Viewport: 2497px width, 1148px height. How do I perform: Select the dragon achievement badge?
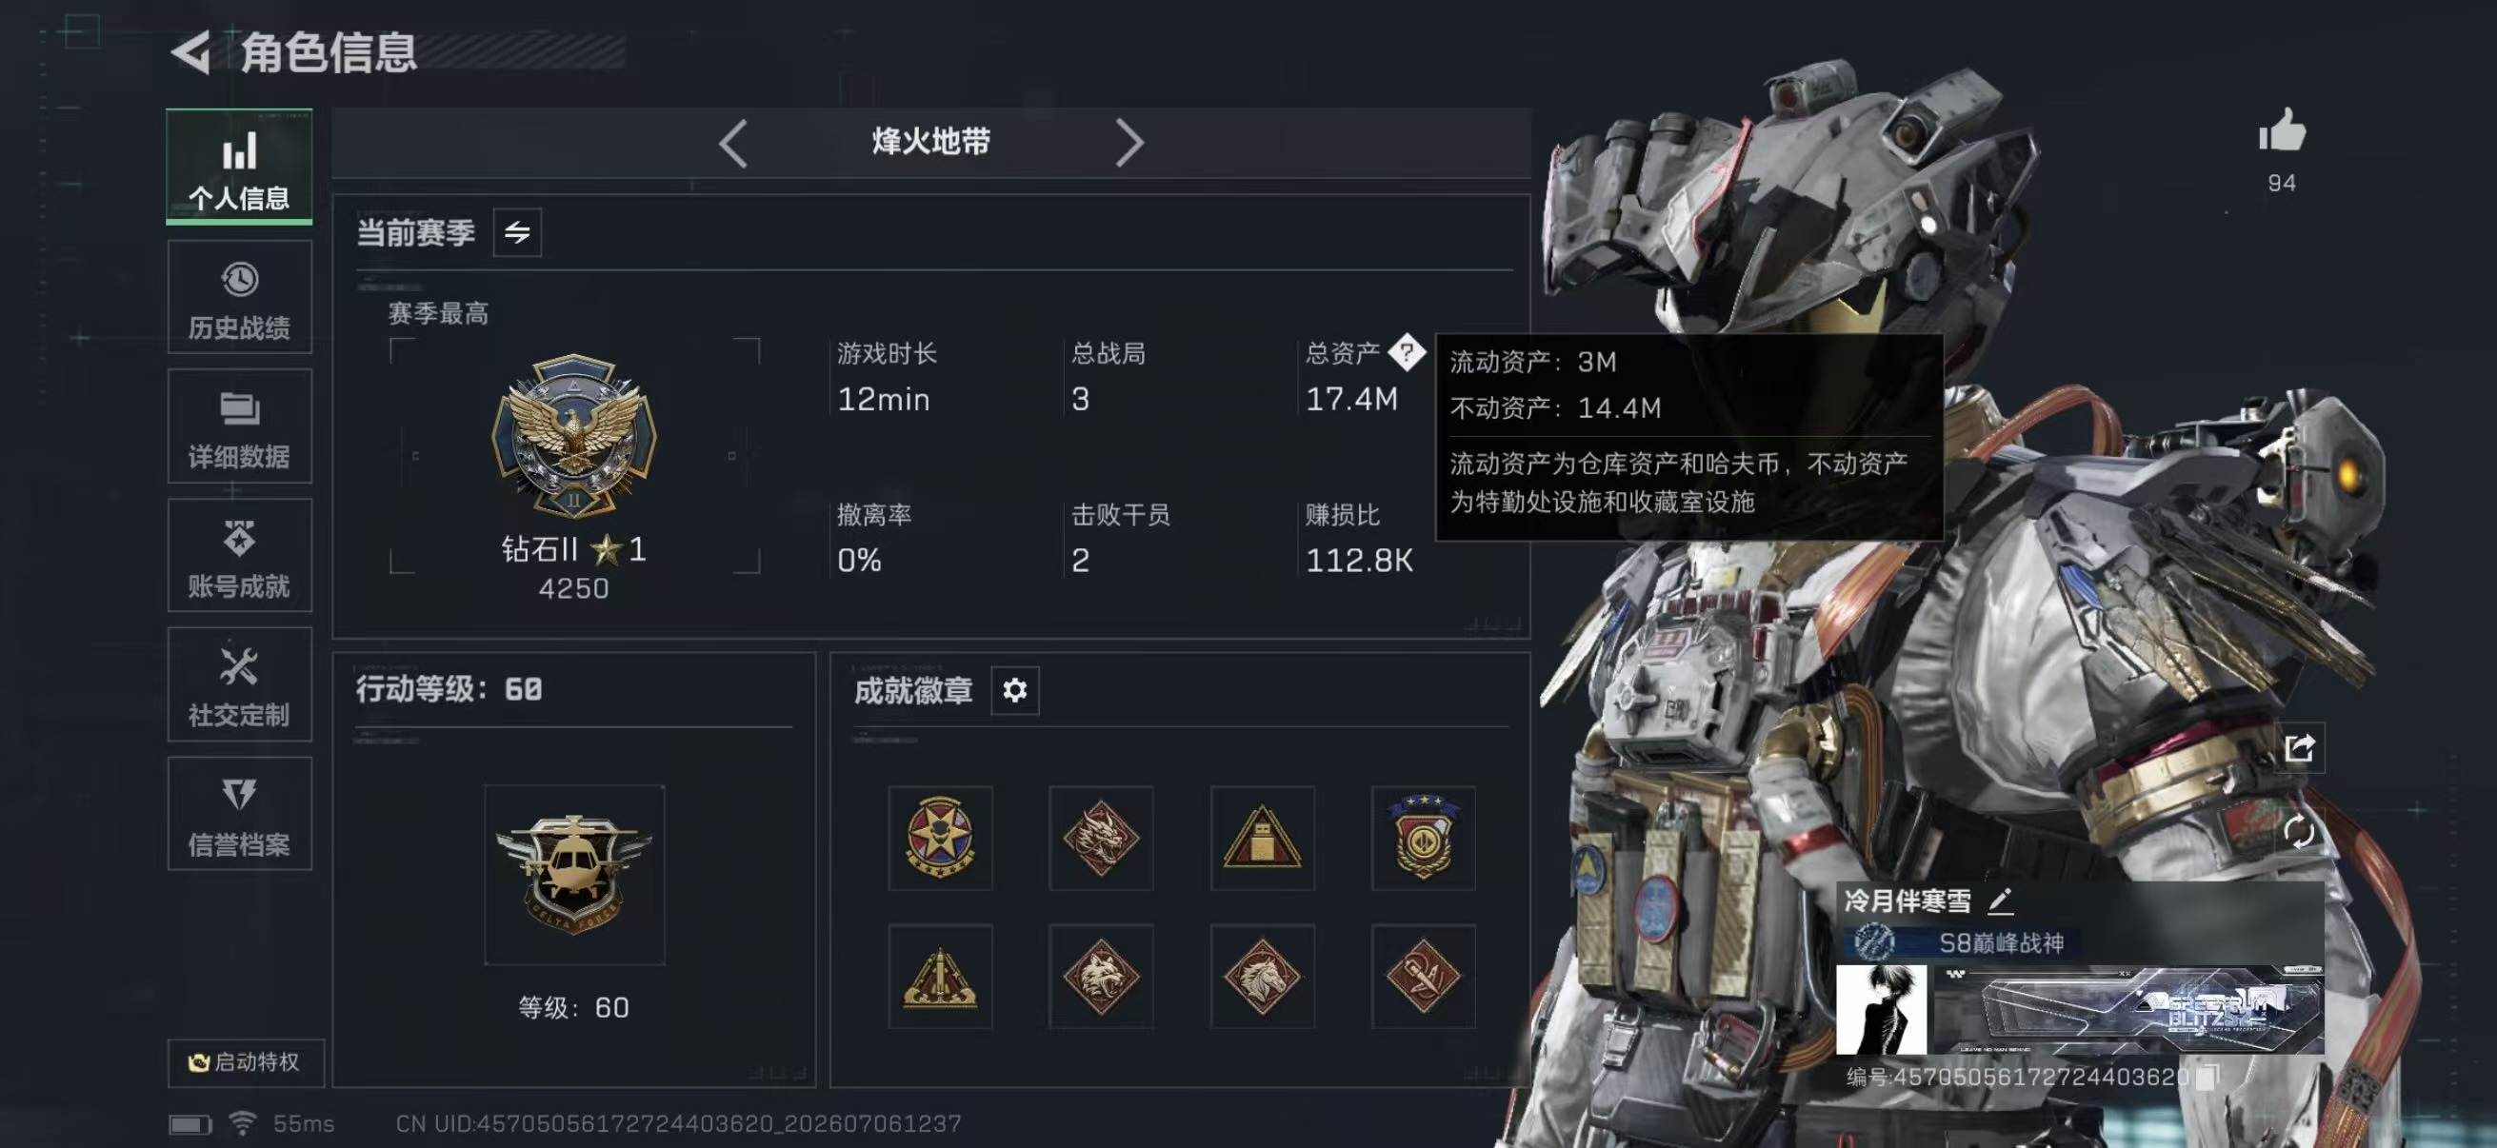click(1101, 838)
